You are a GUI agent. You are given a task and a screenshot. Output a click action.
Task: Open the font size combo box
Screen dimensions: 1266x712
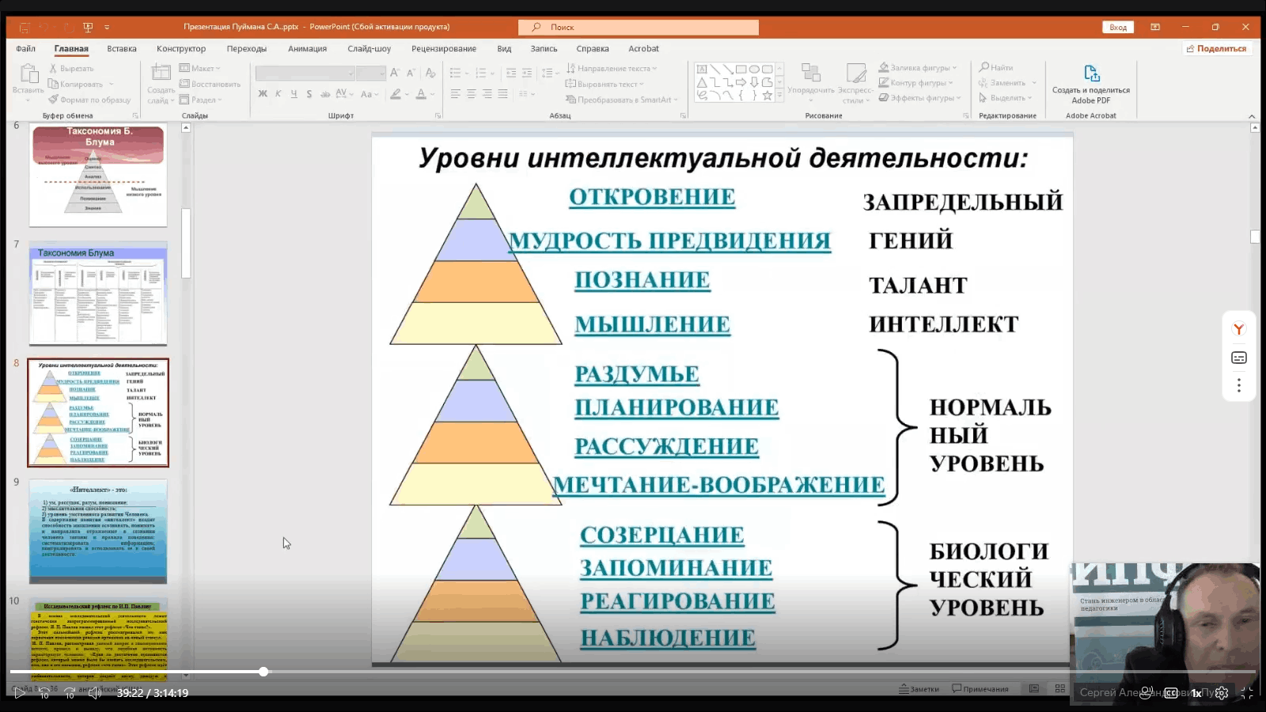point(371,74)
